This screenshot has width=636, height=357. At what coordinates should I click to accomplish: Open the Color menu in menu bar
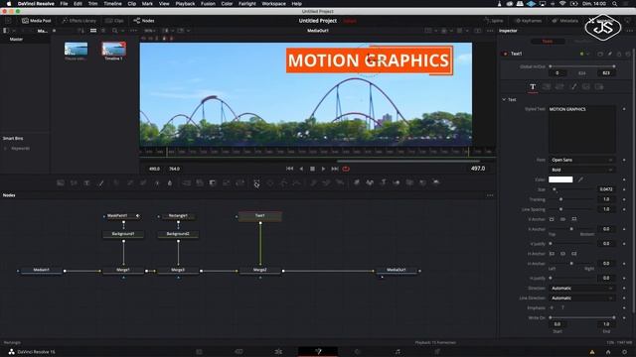click(227, 4)
